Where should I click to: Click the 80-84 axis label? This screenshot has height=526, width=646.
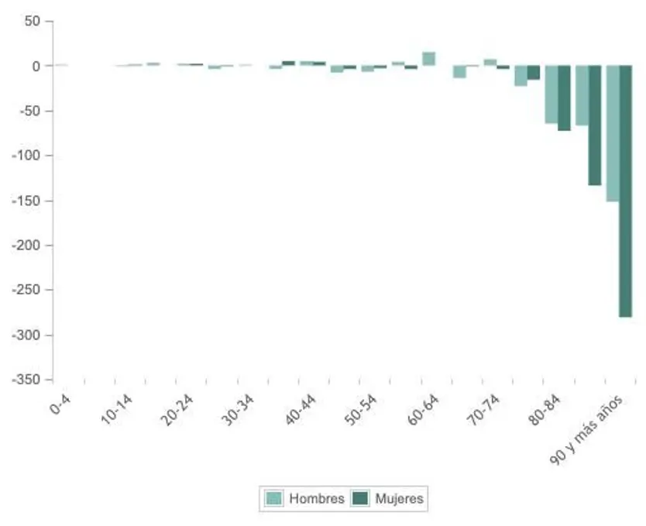point(545,410)
